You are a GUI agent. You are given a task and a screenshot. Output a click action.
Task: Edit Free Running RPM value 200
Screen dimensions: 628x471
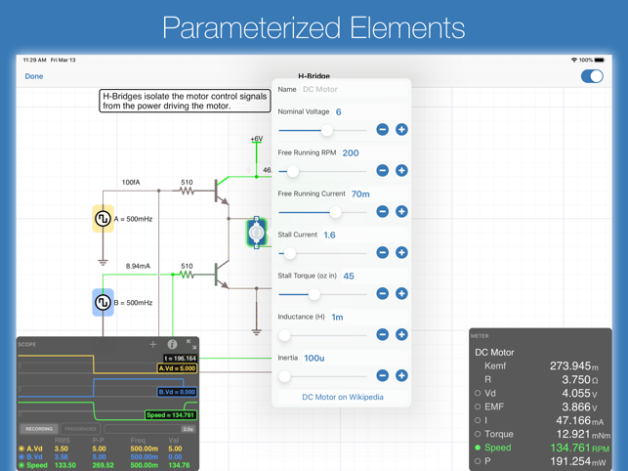click(351, 152)
